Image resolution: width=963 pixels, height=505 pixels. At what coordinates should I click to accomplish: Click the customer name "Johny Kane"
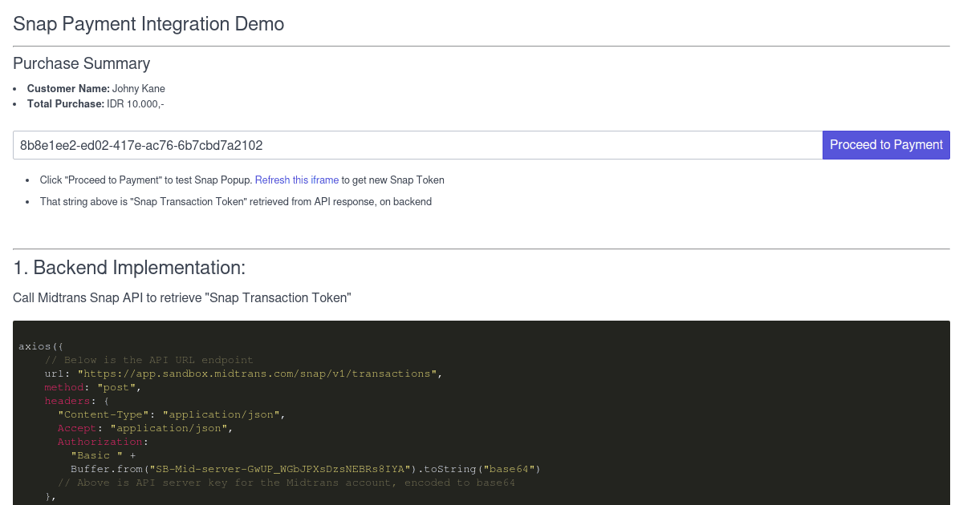tap(138, 88)
